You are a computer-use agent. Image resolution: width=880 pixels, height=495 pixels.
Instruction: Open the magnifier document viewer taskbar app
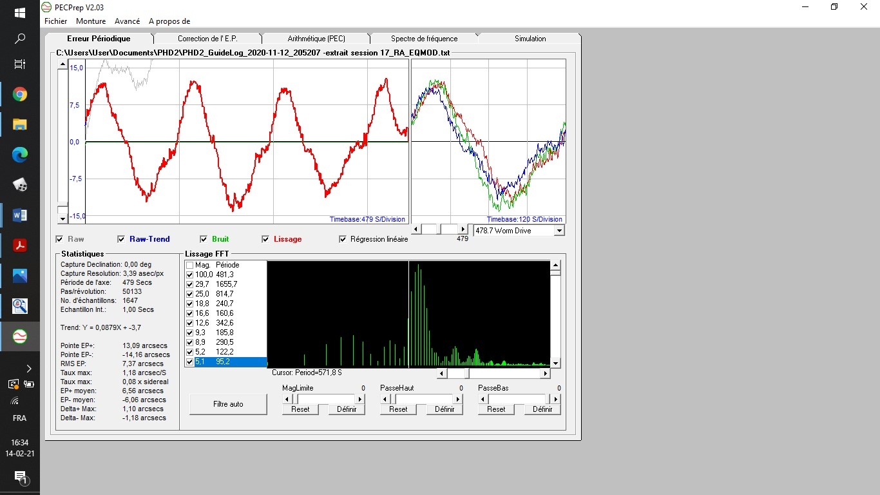19,306
